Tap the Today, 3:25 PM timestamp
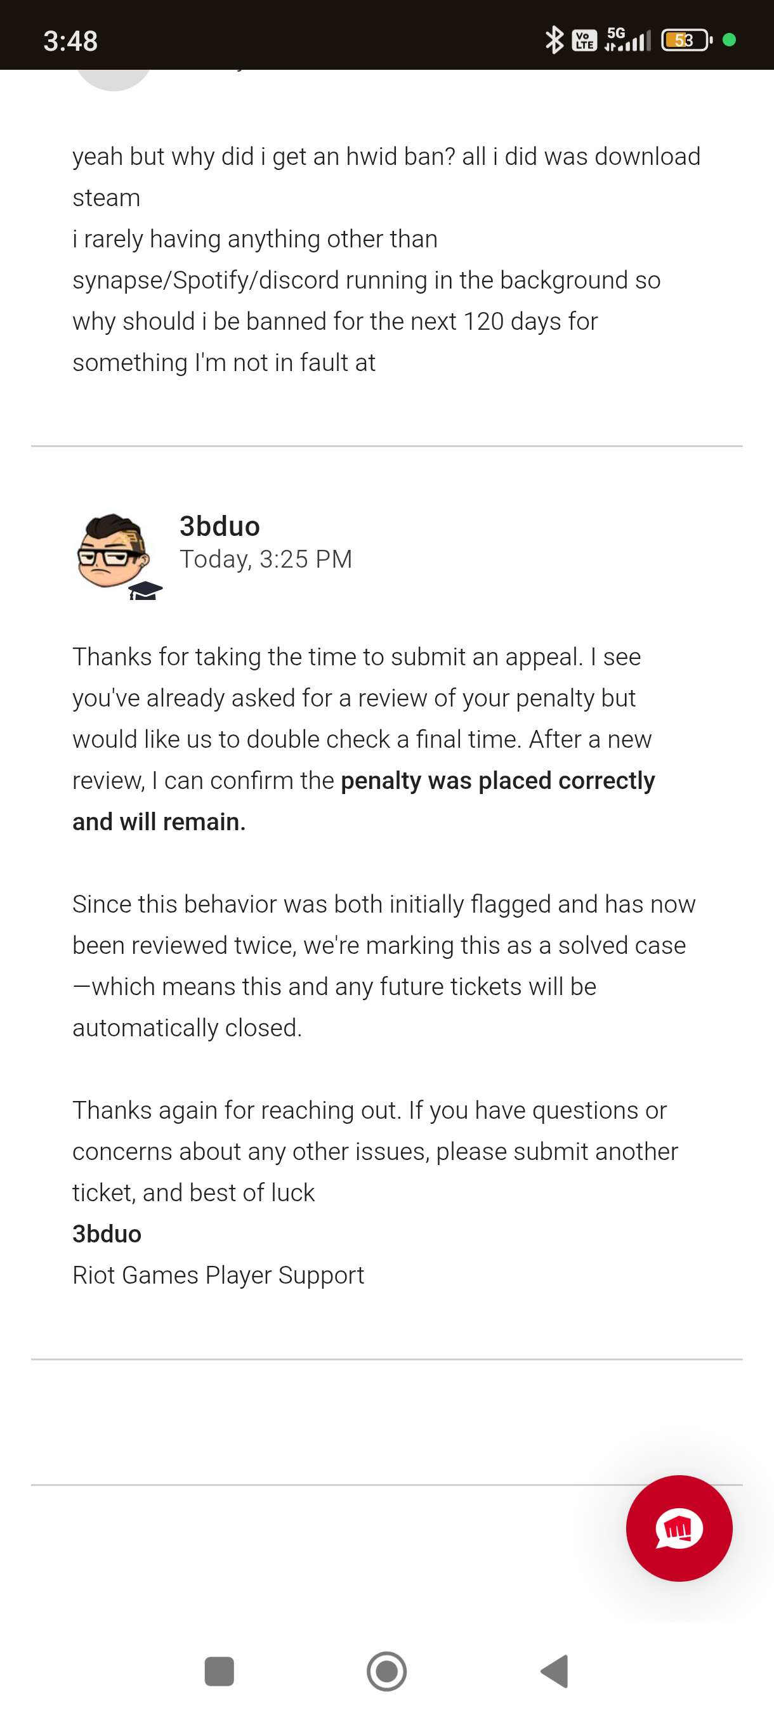 [266, 559]
